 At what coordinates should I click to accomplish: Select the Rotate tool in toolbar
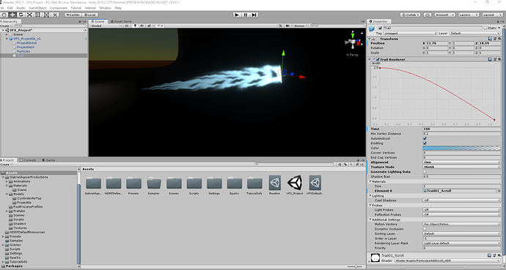pos(21,15)
